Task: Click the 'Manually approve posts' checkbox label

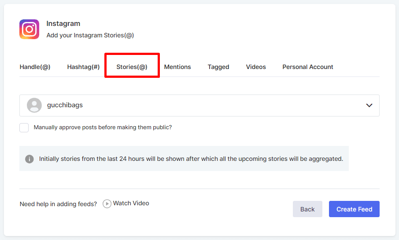Action: (103, 127)
